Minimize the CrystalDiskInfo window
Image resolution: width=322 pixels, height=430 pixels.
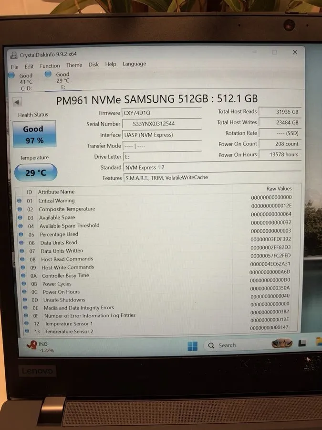[254, 52]
